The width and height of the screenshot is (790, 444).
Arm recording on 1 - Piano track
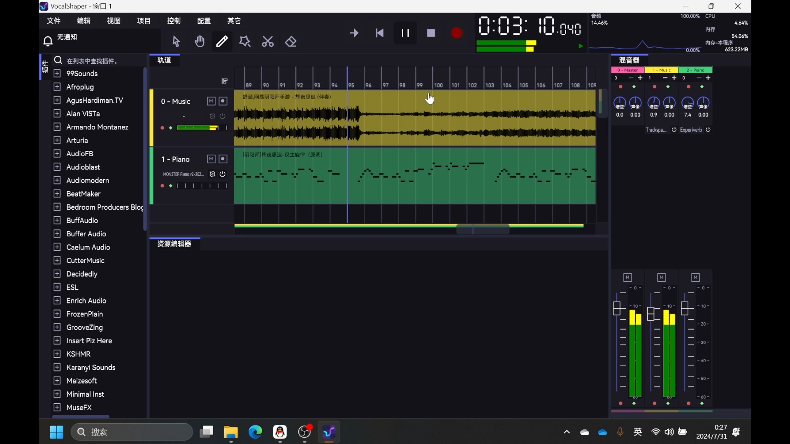223,159
